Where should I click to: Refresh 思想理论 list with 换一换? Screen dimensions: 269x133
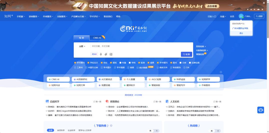coord(157,102)
